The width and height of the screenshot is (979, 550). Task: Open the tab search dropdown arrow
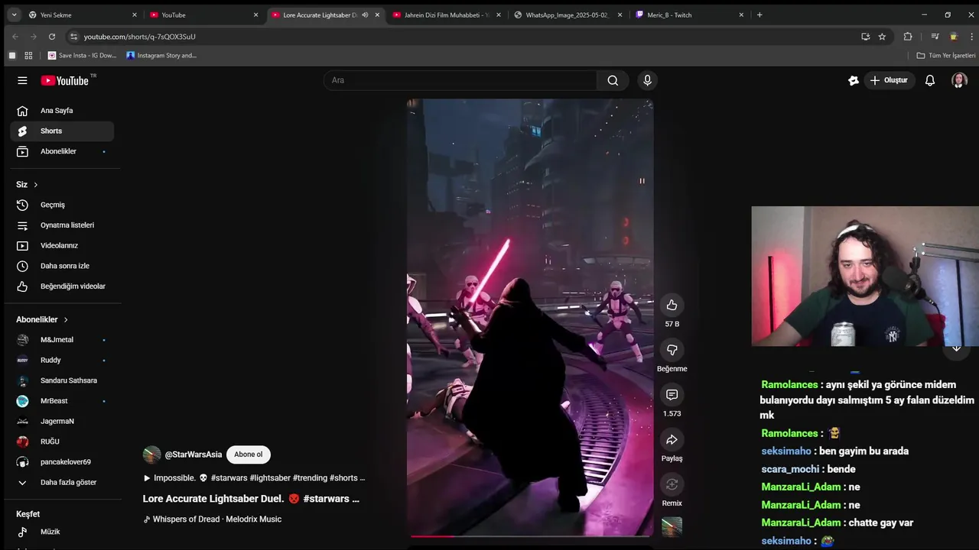pyautogui.click(x=13, y=15)
